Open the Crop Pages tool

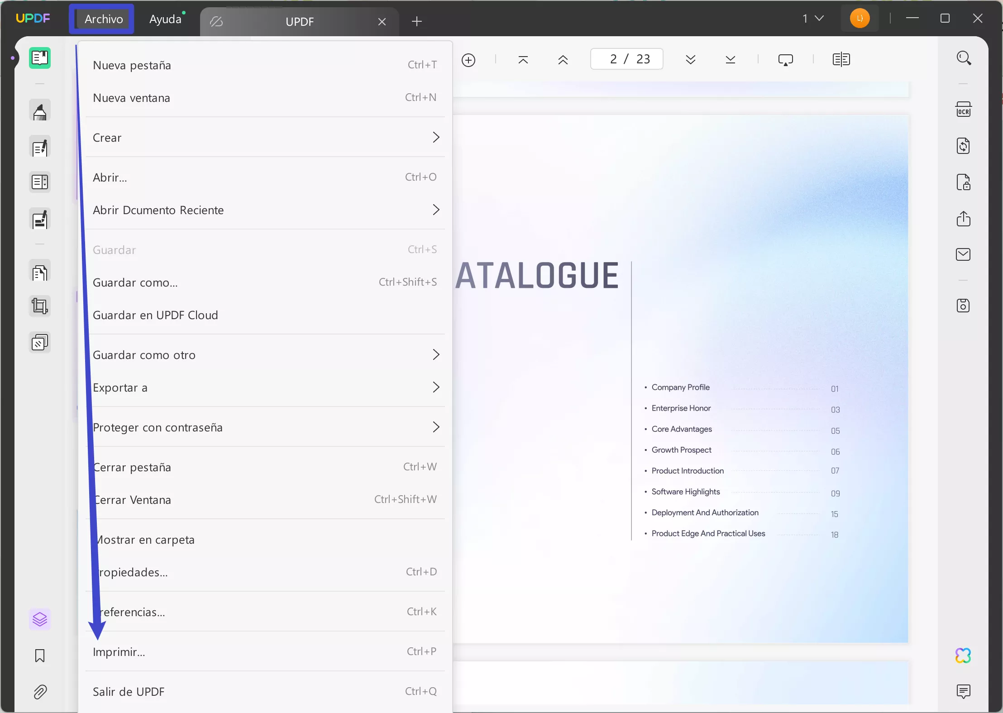point(40,306)
